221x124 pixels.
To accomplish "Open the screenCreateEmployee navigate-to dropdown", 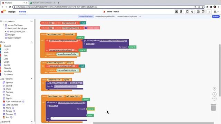I will (x=68, y=70).
